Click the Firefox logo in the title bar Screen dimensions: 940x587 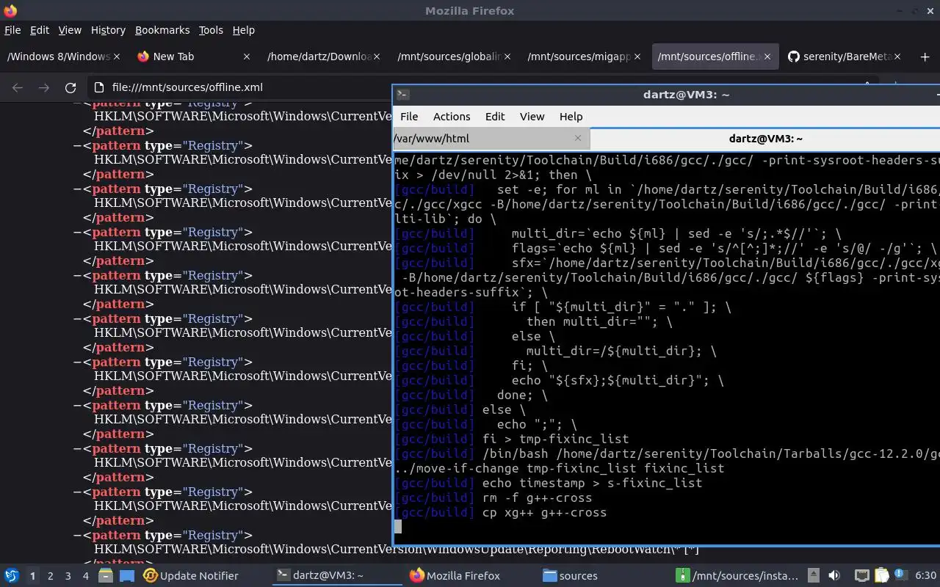coord(10,10)
